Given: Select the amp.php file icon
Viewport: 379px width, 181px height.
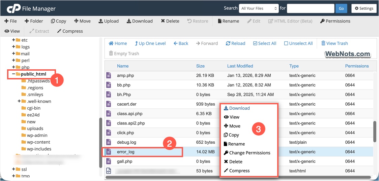Looking at the screenshot, I should [x=109, y=75].
